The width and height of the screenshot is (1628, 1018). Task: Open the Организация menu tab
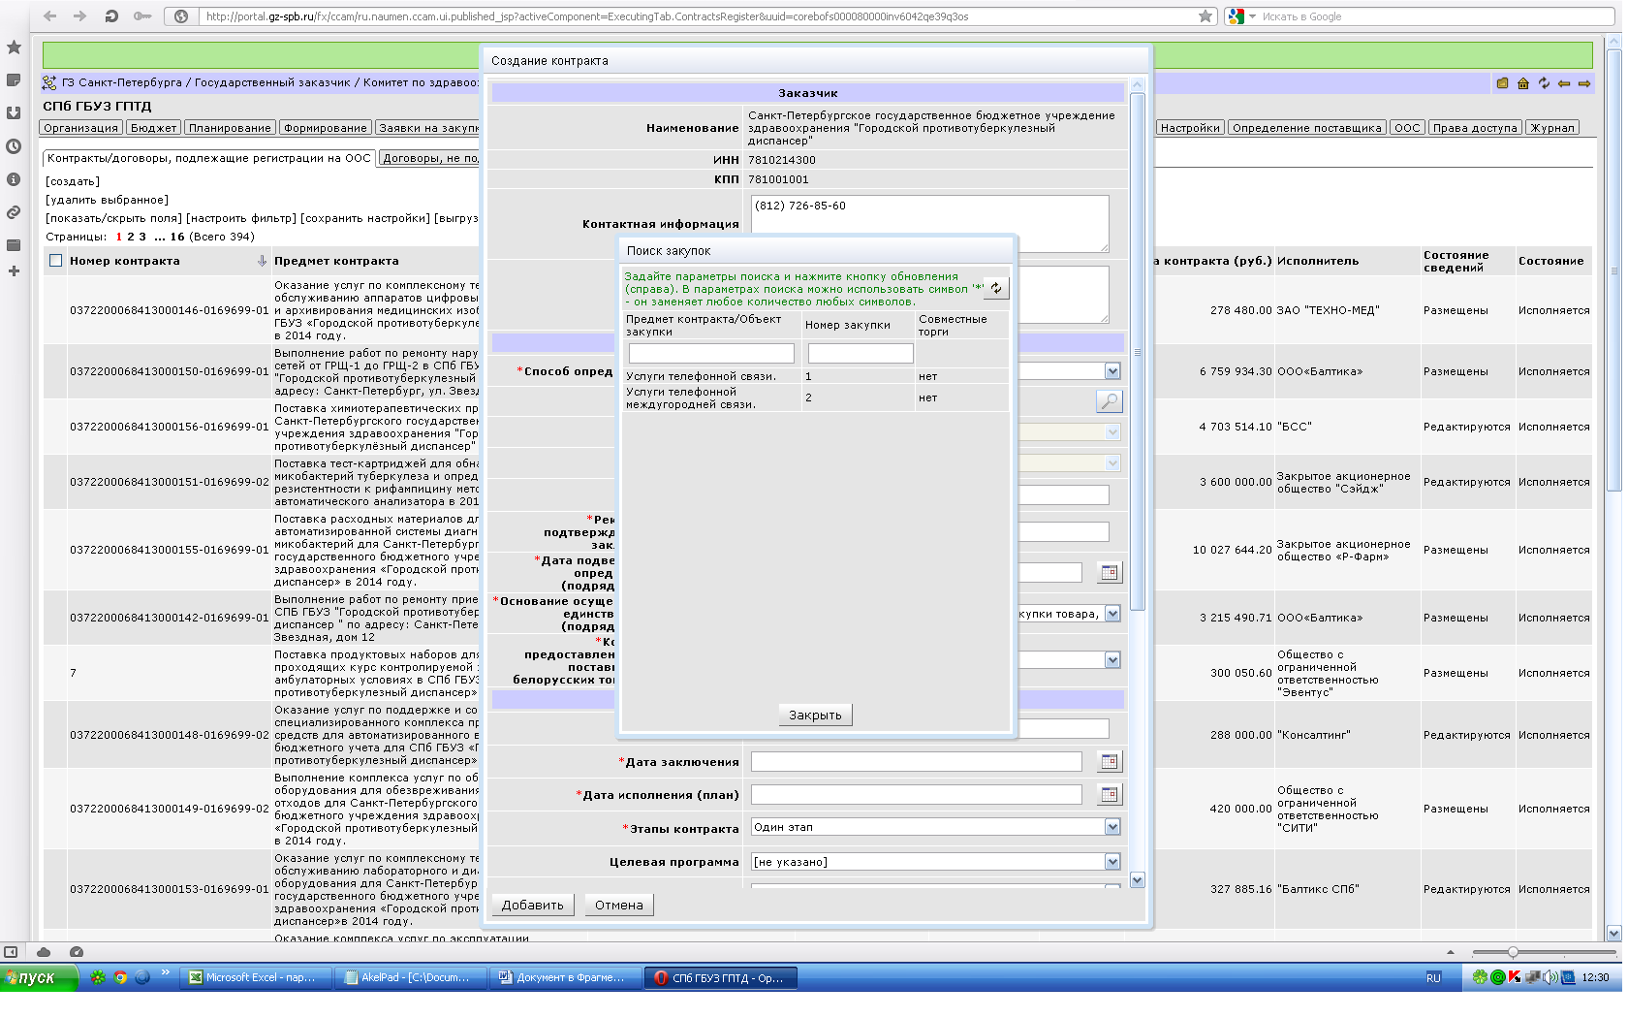coord(80,128)
